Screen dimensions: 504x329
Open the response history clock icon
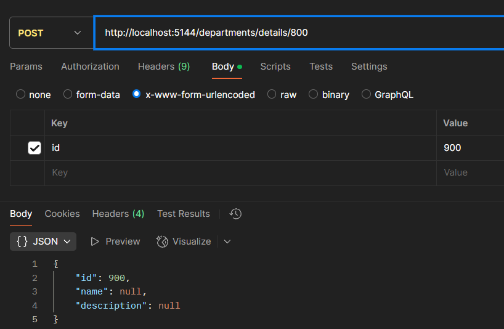tap(235, 214)
